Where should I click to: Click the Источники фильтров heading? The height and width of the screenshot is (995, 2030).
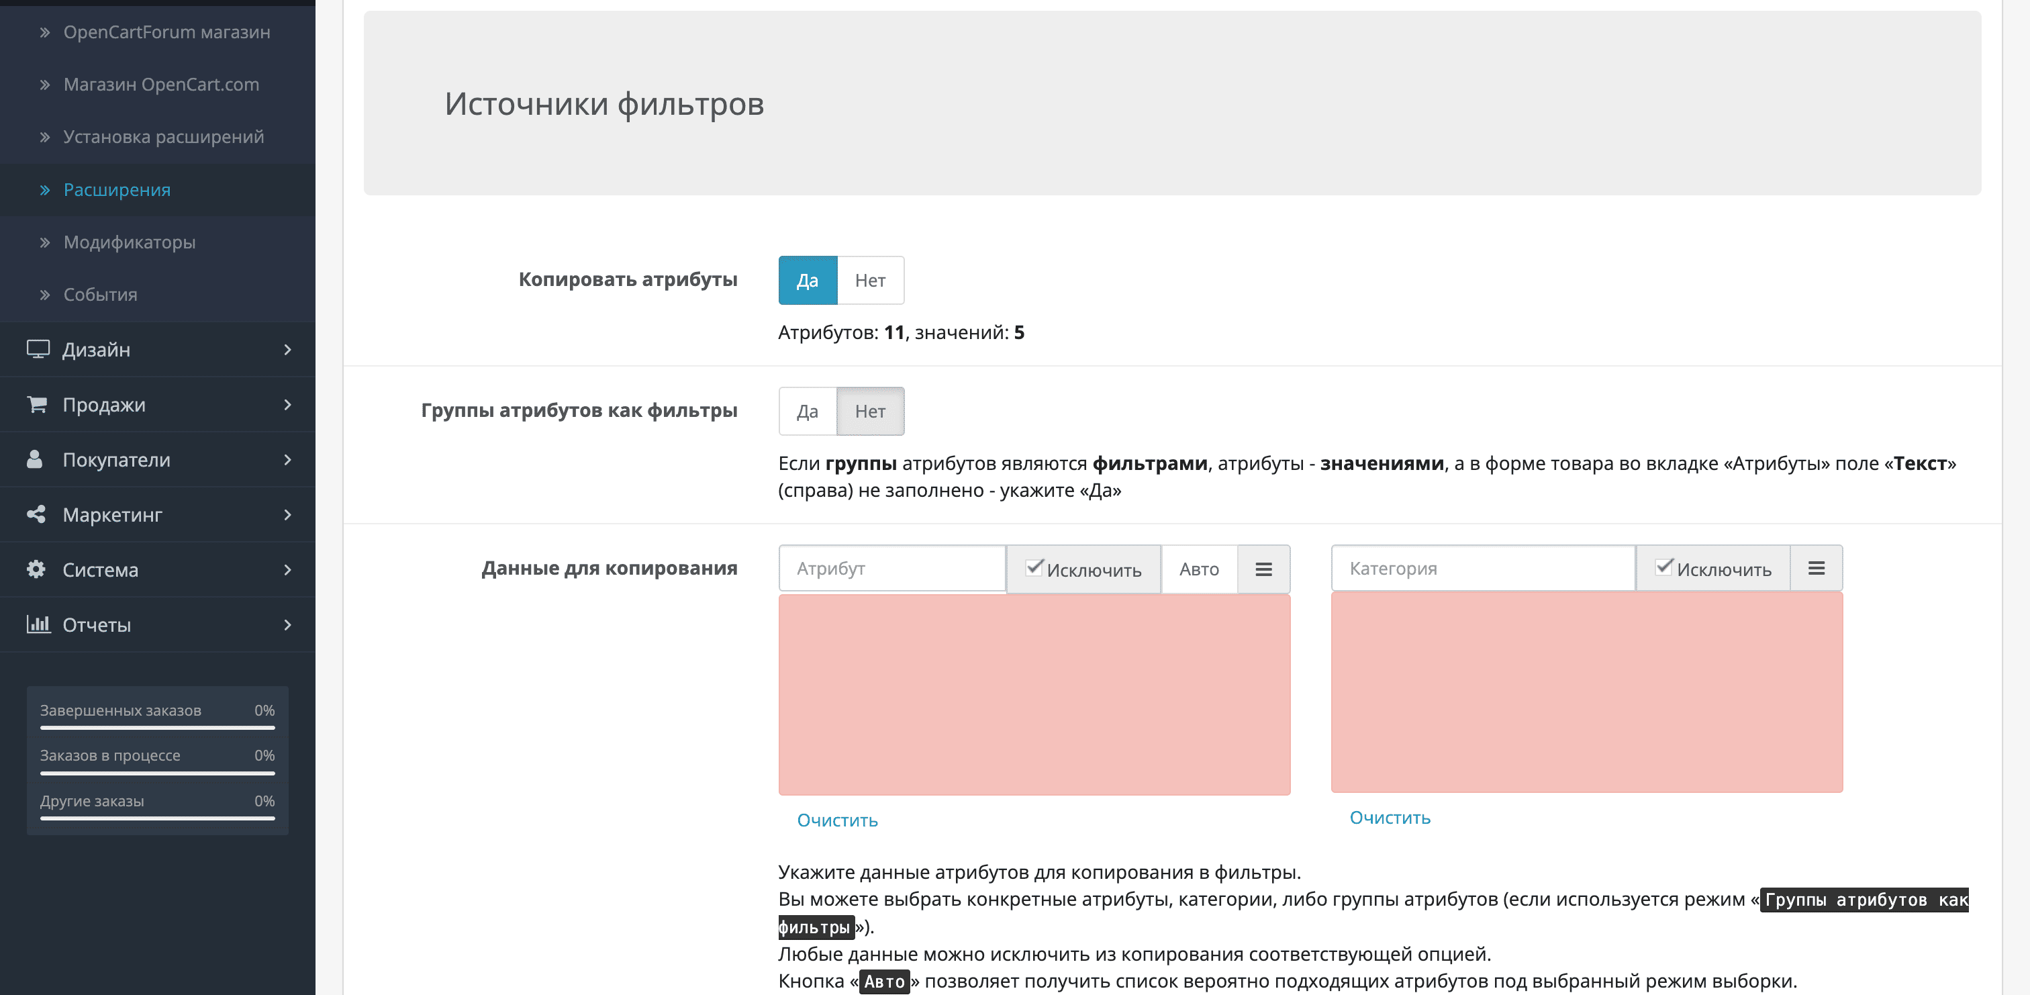point(604,104)
